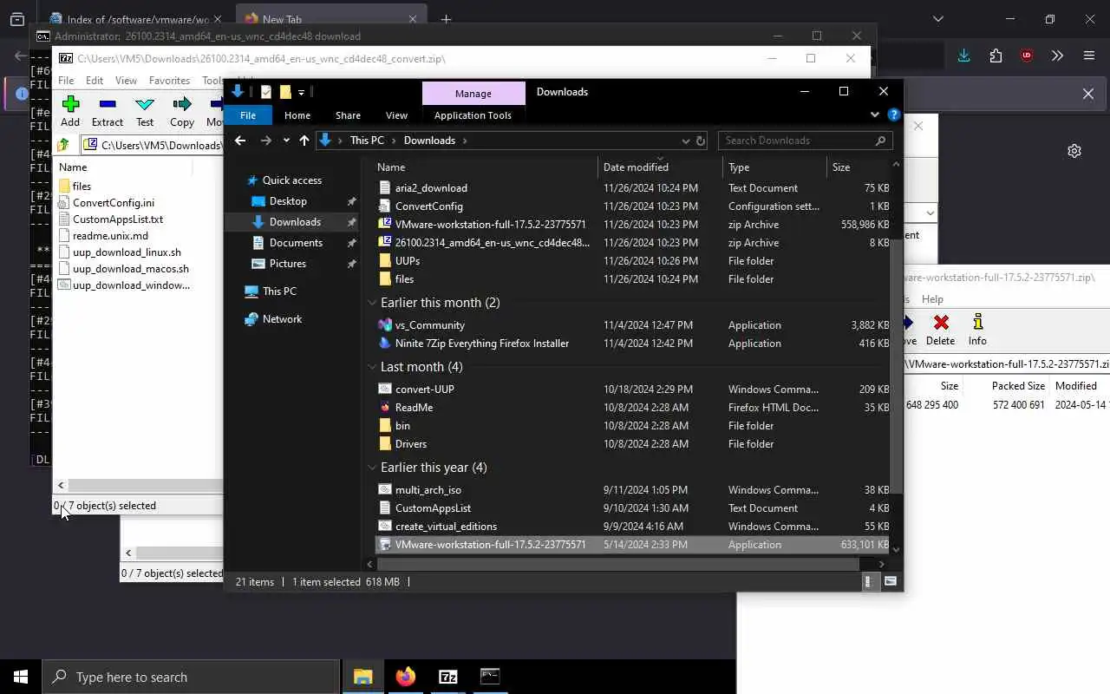Click Extract in 7-Zip toolbar
The width and height of the screenshot is (1110, 694).
[108, 111]
